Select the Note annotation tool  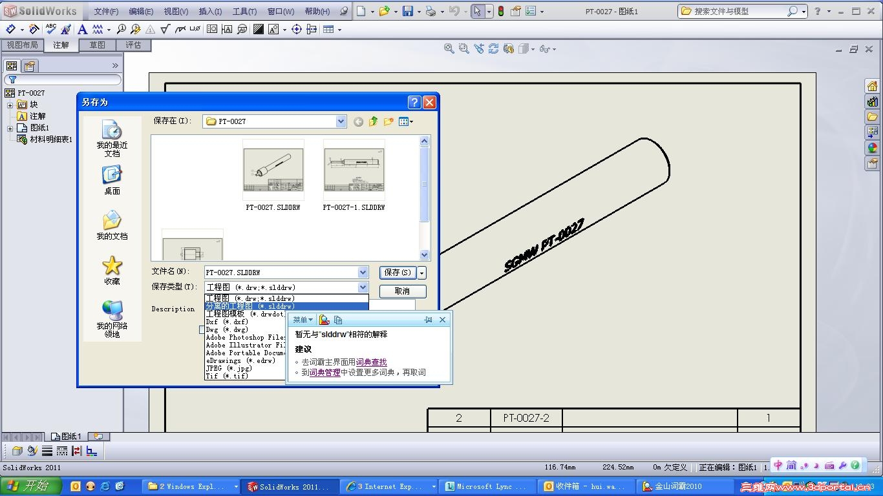pos(82,29)
